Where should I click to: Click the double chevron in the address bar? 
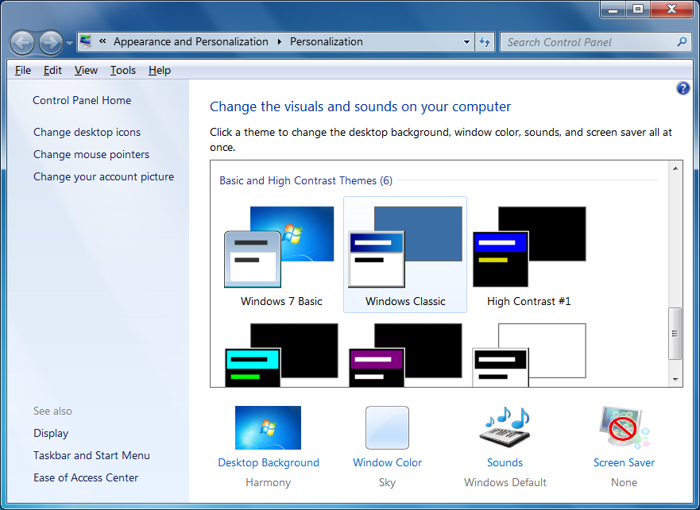pos(102,41)
